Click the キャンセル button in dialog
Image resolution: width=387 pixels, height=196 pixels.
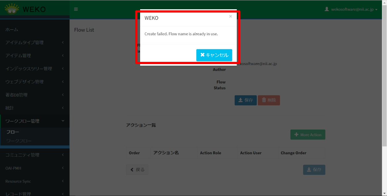click(x=214, y=55)
